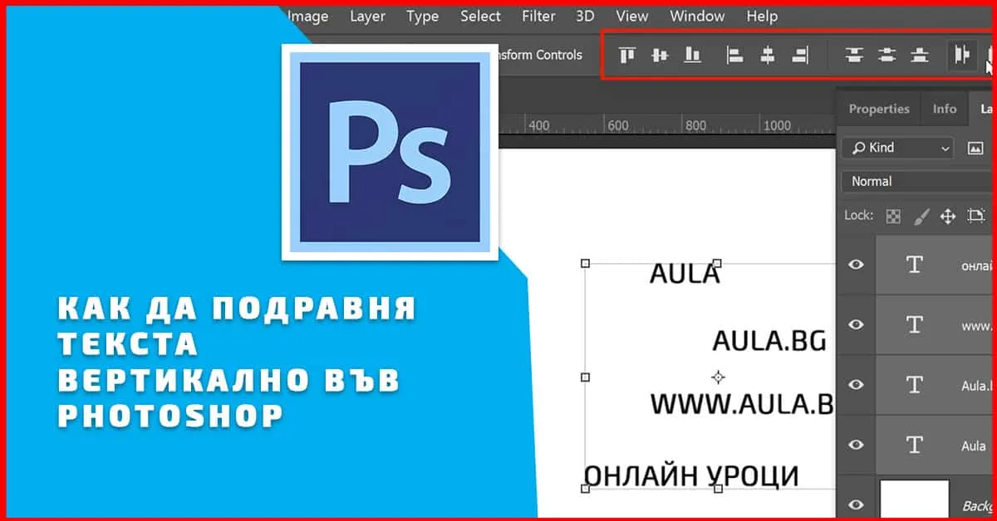Click the AULA text on the canvas

click(x=685, y=274)
